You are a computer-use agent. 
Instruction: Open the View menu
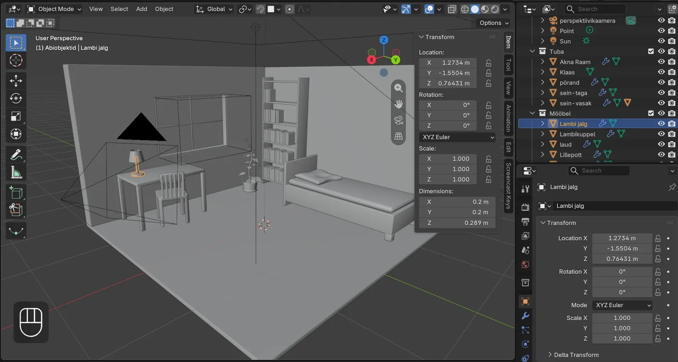click(x=96, y=9)
